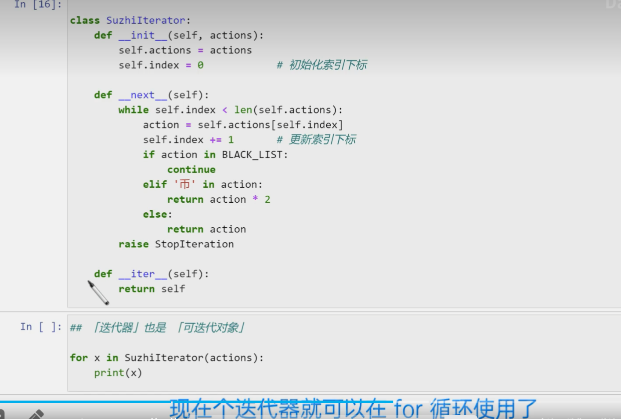Click the In [16] cell prompt
Image resolution: width=621 pixels, height=419 pixels.
point(38,5)
